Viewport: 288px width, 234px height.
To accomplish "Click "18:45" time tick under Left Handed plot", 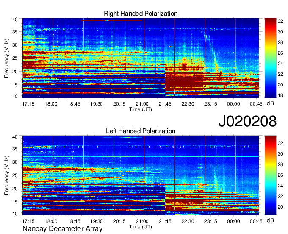I will [x=74, y=221].
